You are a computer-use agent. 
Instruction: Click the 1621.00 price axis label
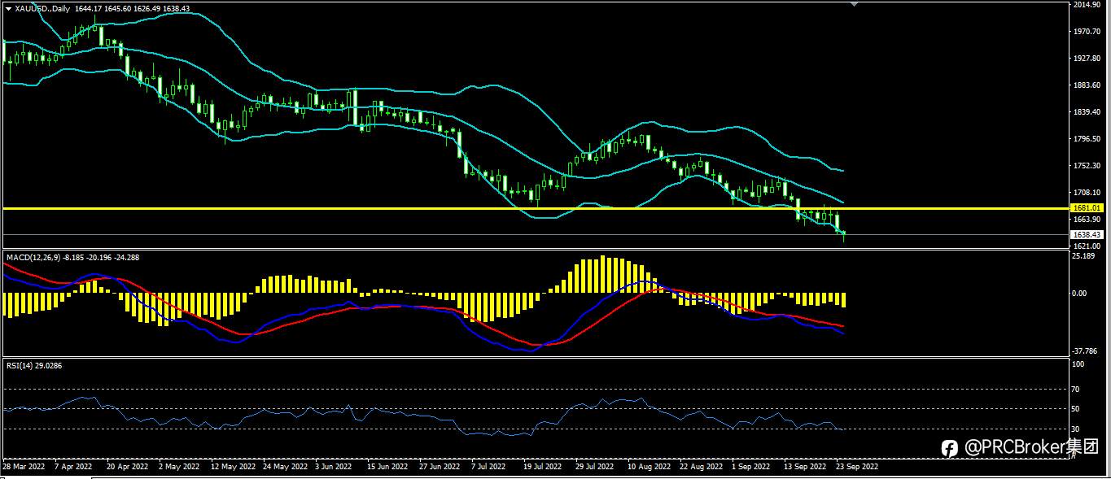[1087, 246]
